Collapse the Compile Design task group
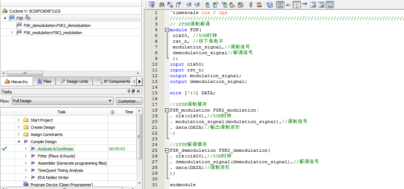Screen dimensions: 404x189 coord(19,142)
